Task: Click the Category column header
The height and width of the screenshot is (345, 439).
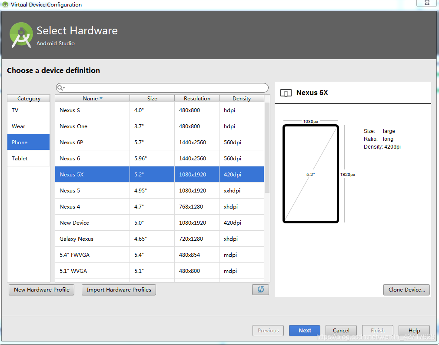Action: pyautogui.click(x=29, y=99)
